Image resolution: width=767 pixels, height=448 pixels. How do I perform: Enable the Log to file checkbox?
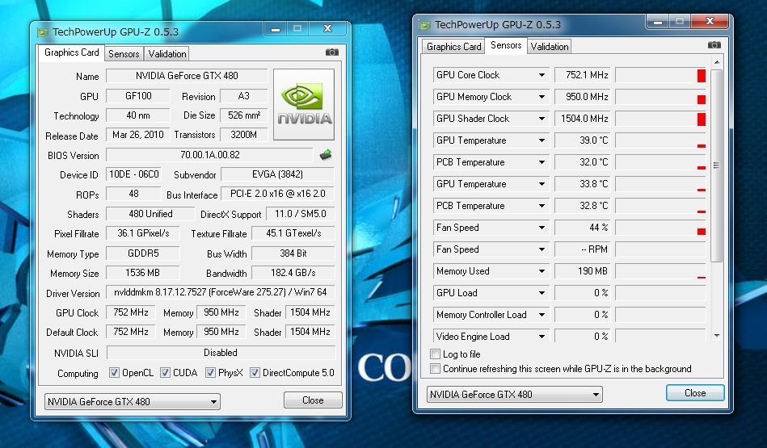click(436, 354)
